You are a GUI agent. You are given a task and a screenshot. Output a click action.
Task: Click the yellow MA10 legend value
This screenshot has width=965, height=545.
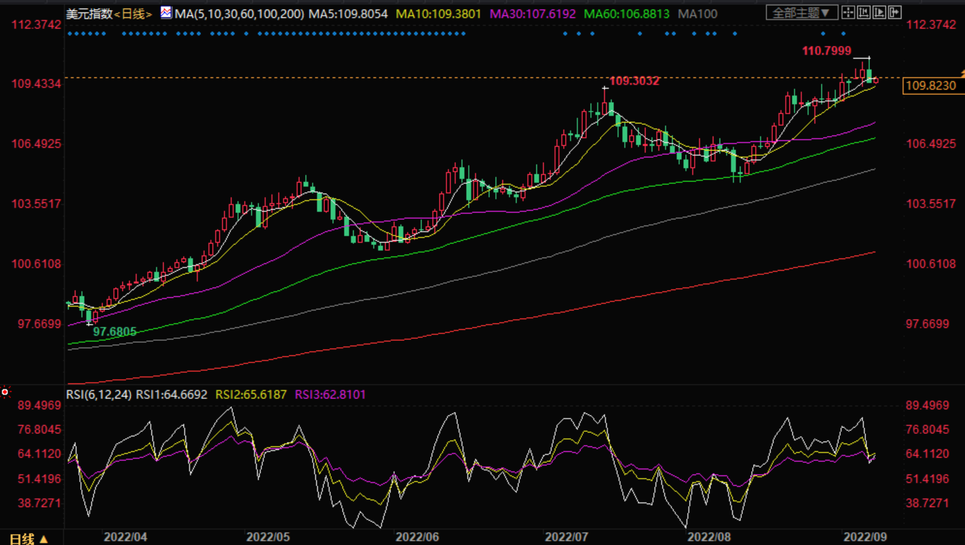coord(438,14)
